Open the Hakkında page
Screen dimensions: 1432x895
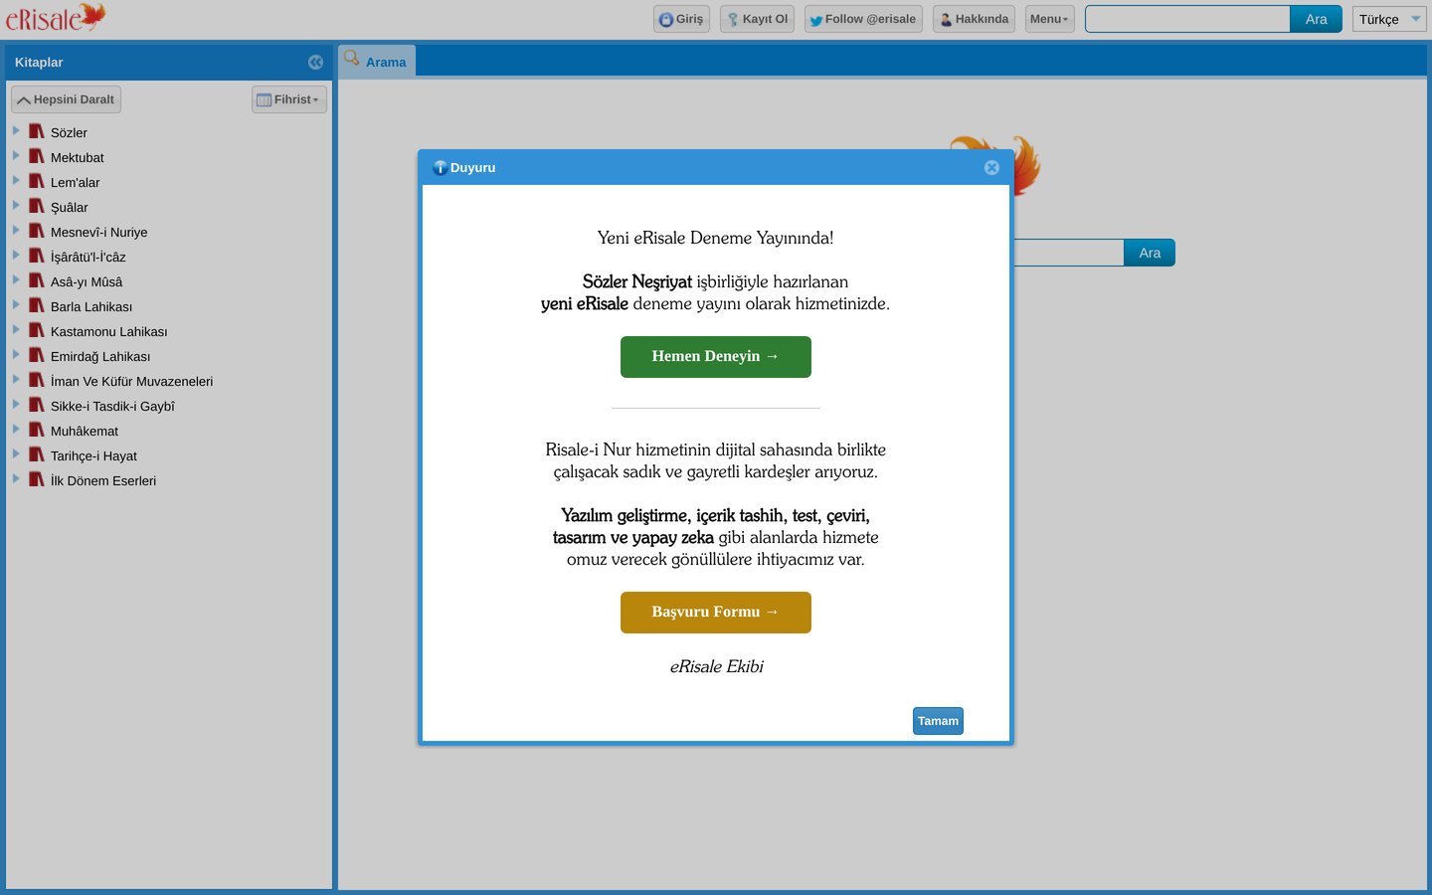tap(974, 19)
